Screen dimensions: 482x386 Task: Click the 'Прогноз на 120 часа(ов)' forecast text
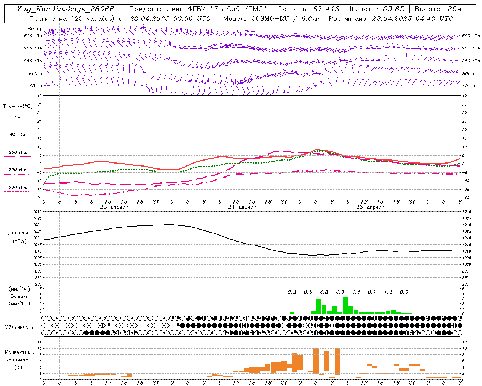pos(72,18)
